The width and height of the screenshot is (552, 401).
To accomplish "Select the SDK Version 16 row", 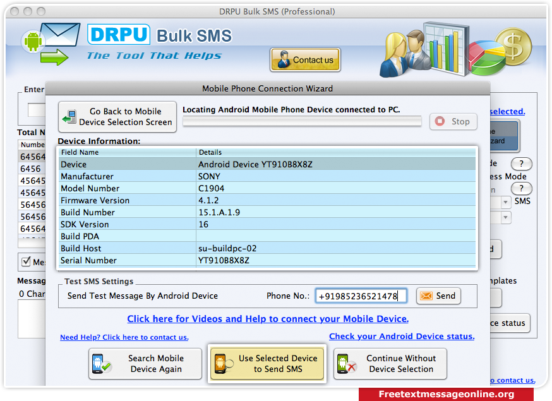I will [x=267, y=224].
